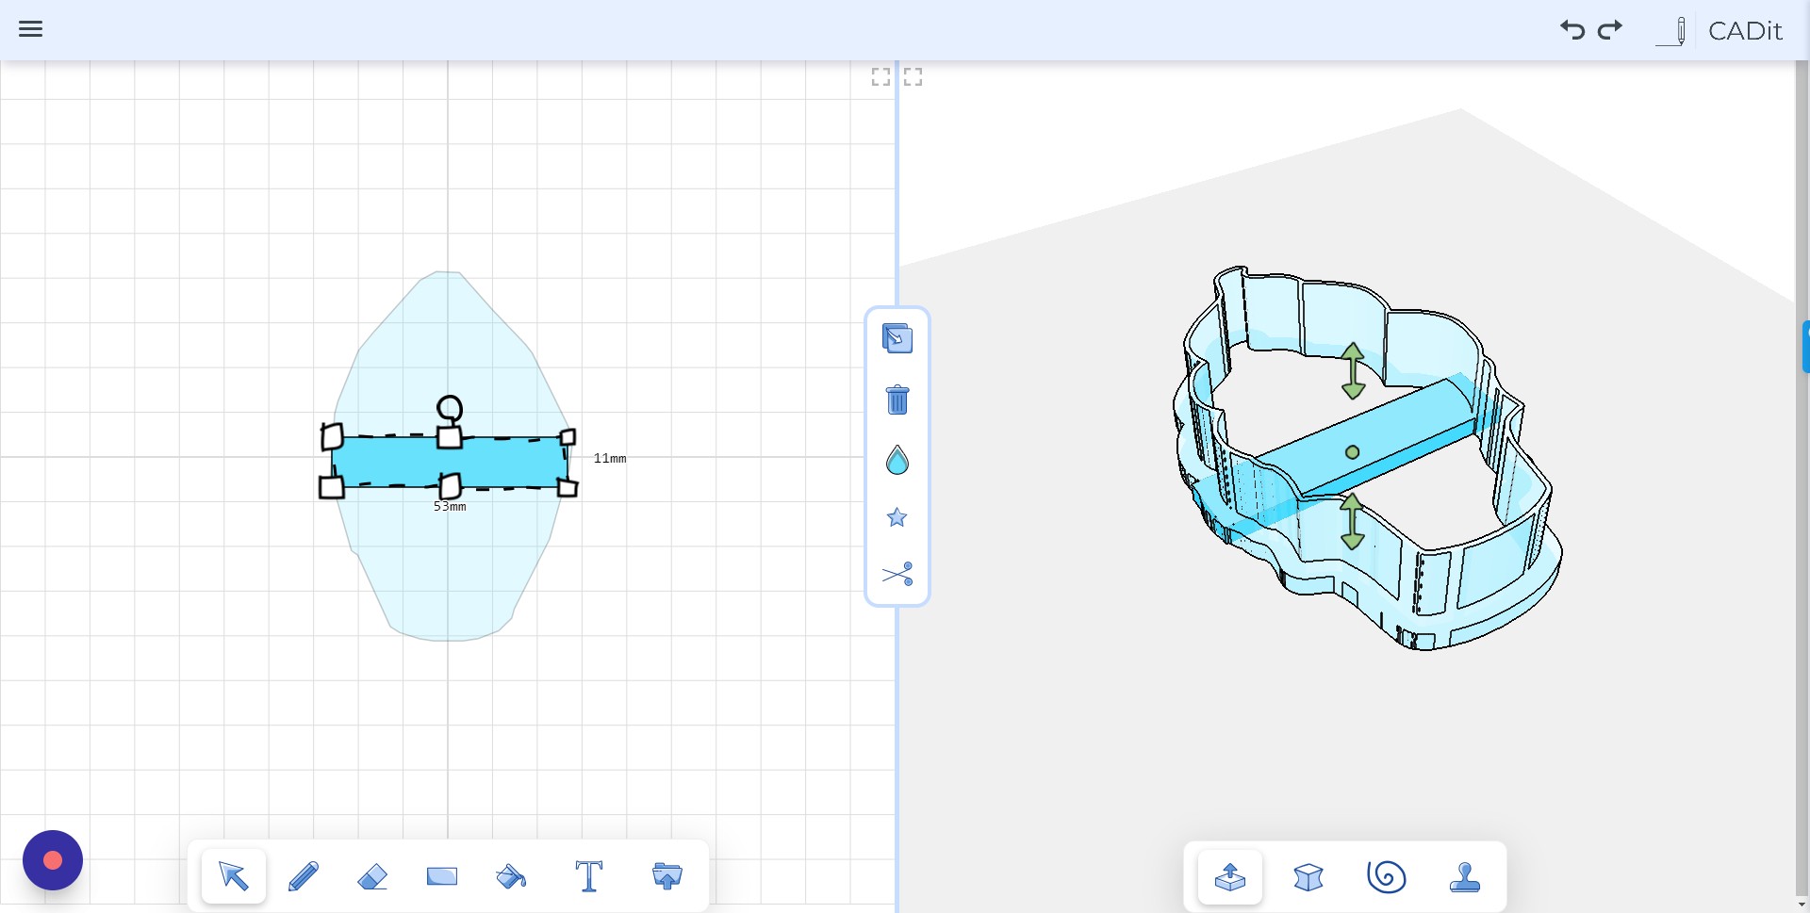The height and width of the screenshot is (913, 1810).
Task: Click the blue side panel tab at right edge
Action: tap(1806, 347)
